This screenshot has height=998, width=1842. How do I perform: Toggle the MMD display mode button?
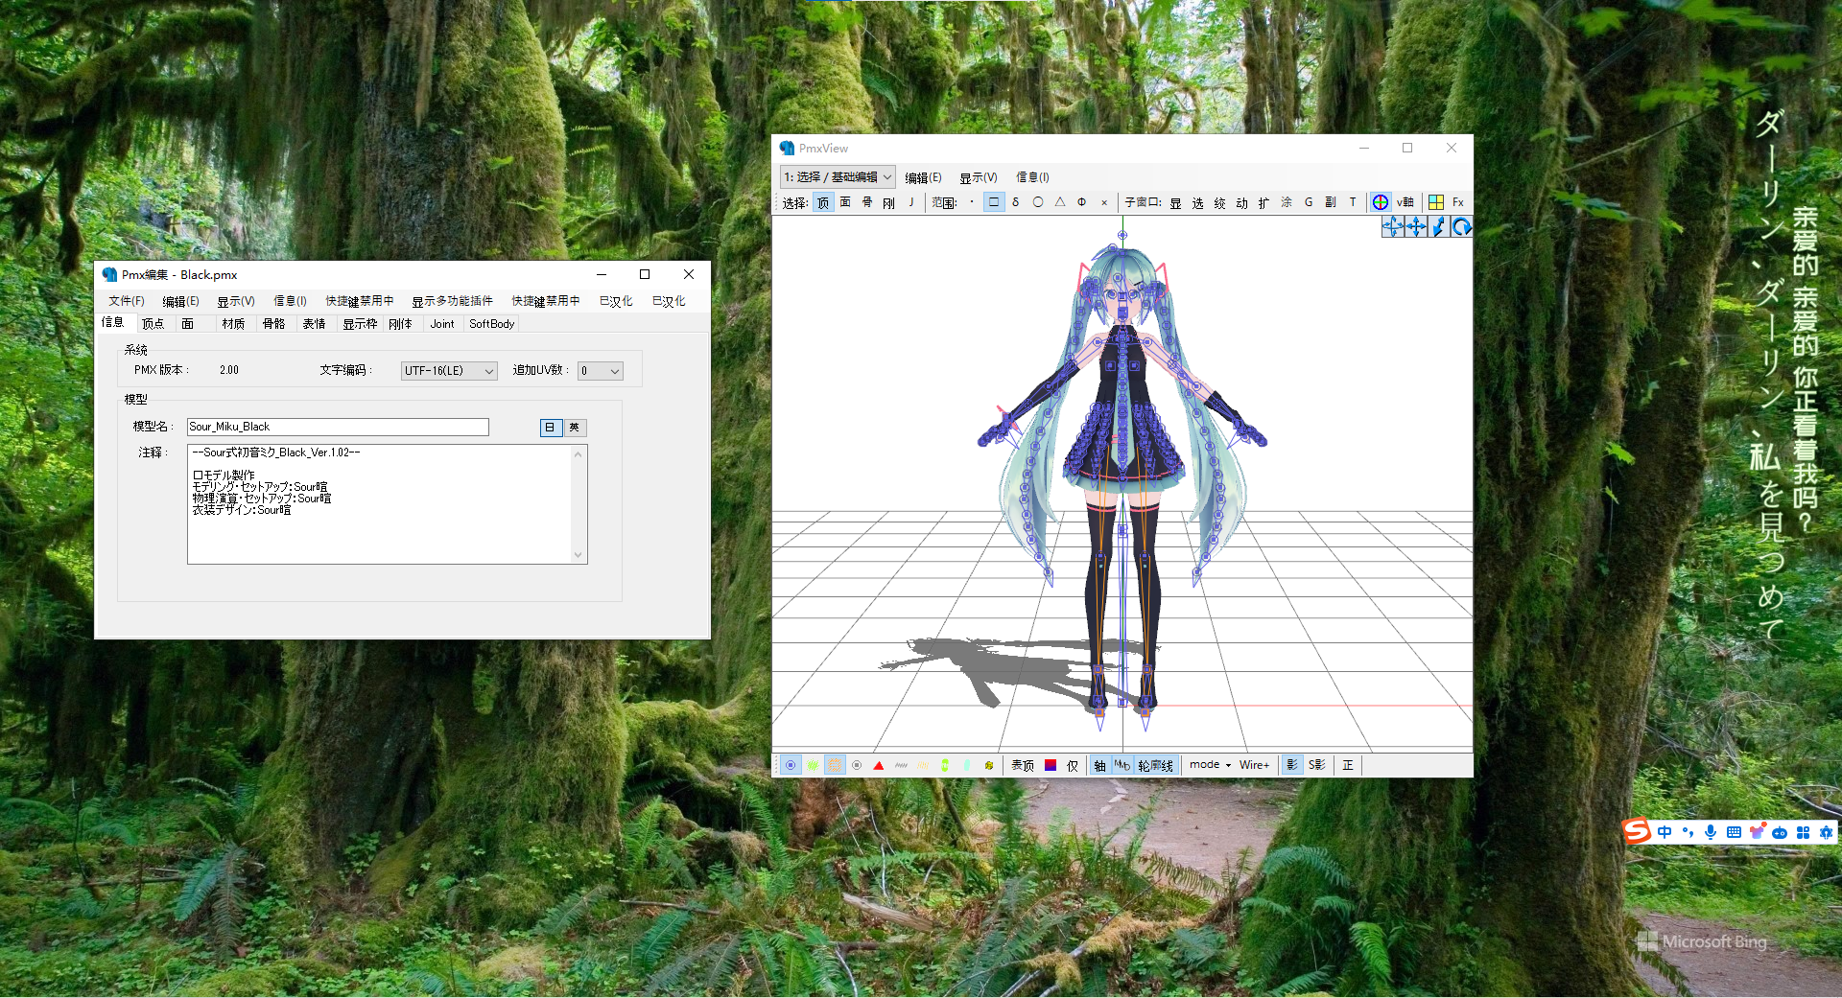[x=1122, y=765]
